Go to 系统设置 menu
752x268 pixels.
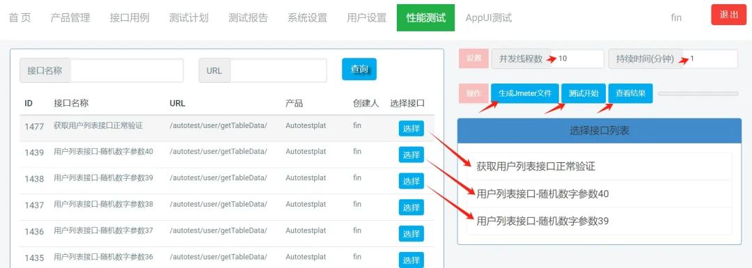(x=308, y=17)
